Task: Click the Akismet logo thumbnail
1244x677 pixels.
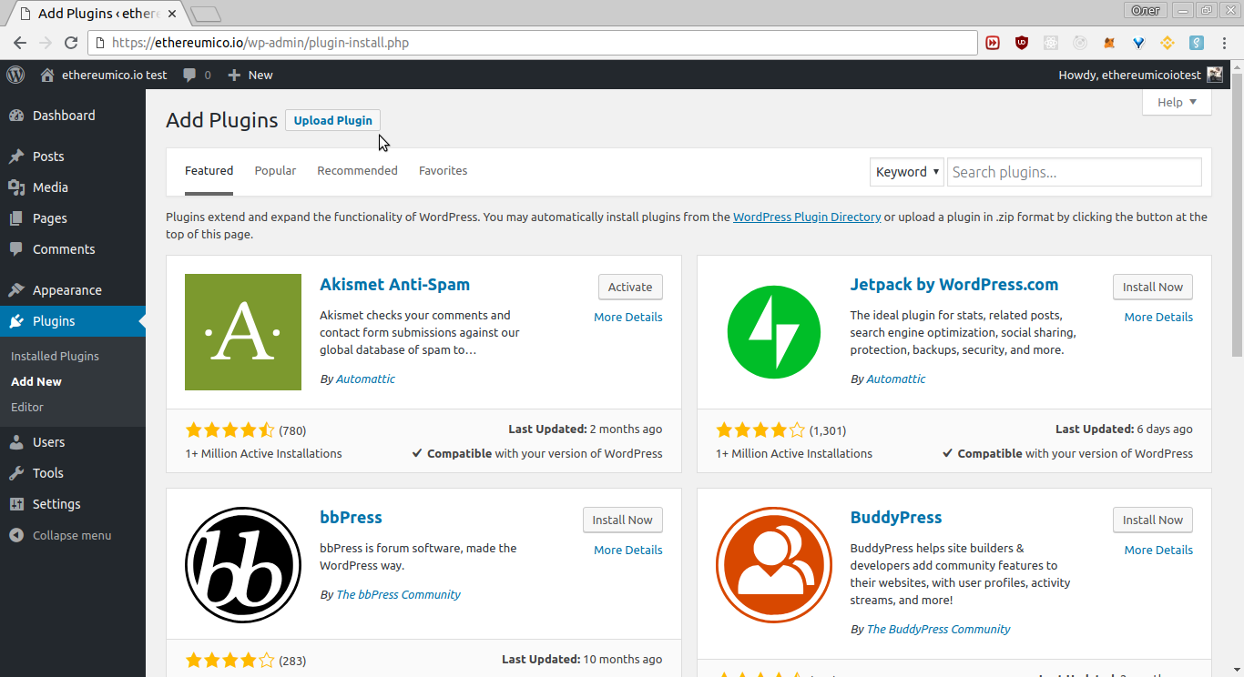Action: [x=243, y=332]
